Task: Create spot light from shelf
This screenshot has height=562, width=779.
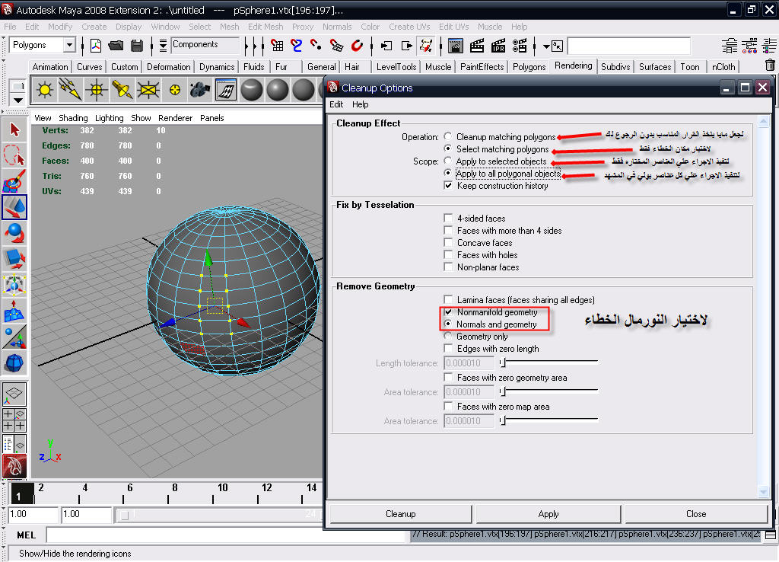Action: 122,90
